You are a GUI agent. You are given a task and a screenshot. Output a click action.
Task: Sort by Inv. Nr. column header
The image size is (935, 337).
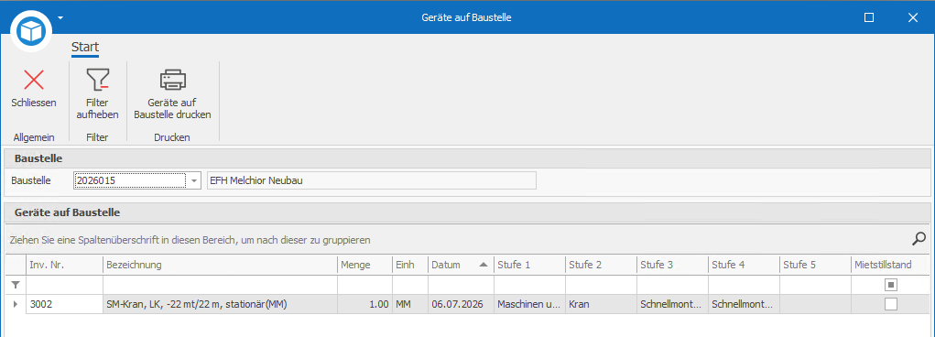(64, 265)
